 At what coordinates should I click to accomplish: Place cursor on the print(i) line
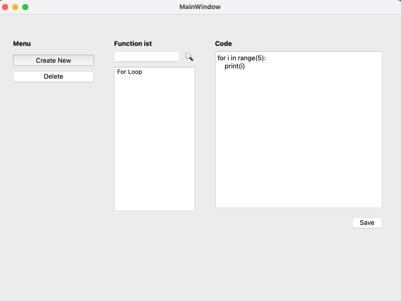click(234, 66)
